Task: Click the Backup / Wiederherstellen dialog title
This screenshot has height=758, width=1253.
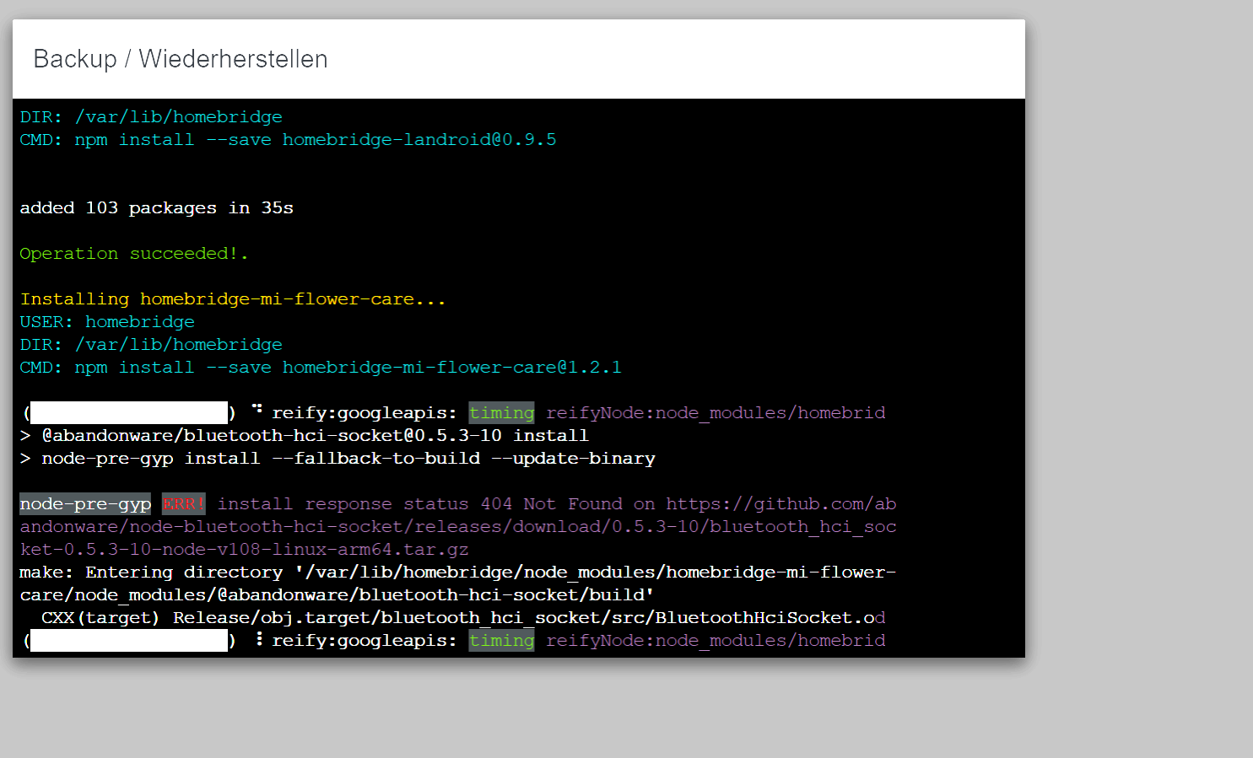Action: coord(181,59)
